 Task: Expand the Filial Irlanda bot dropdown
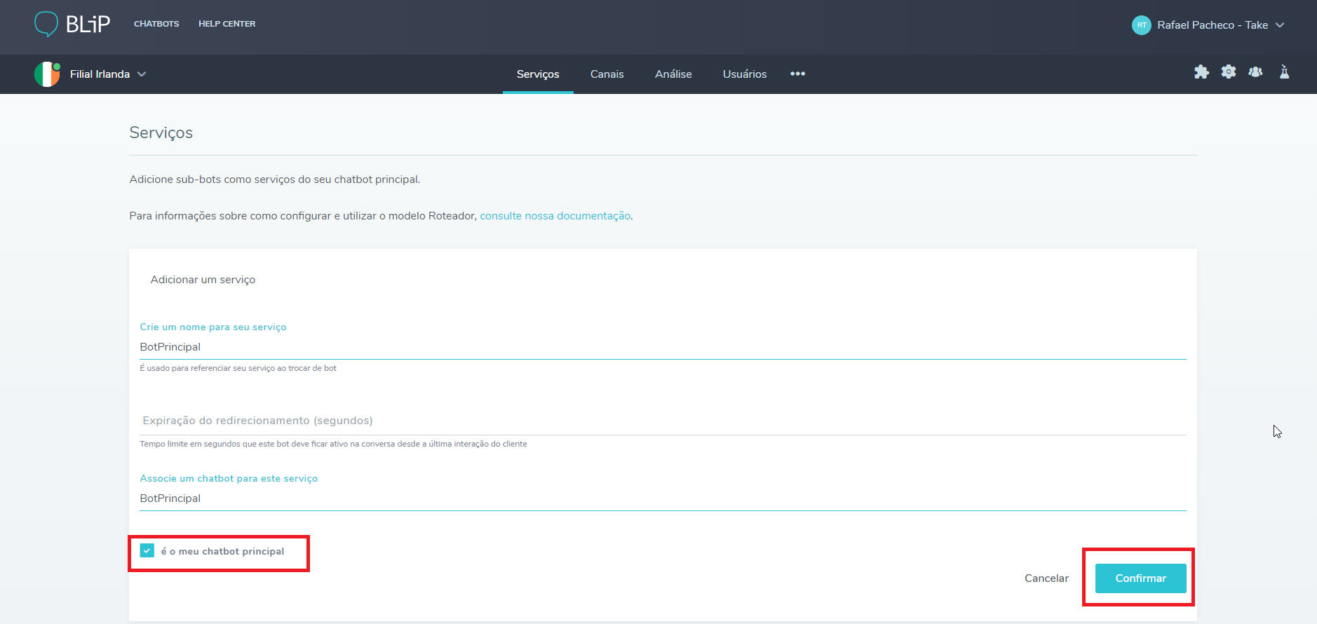pyautogui.click(x=142, y=74)
